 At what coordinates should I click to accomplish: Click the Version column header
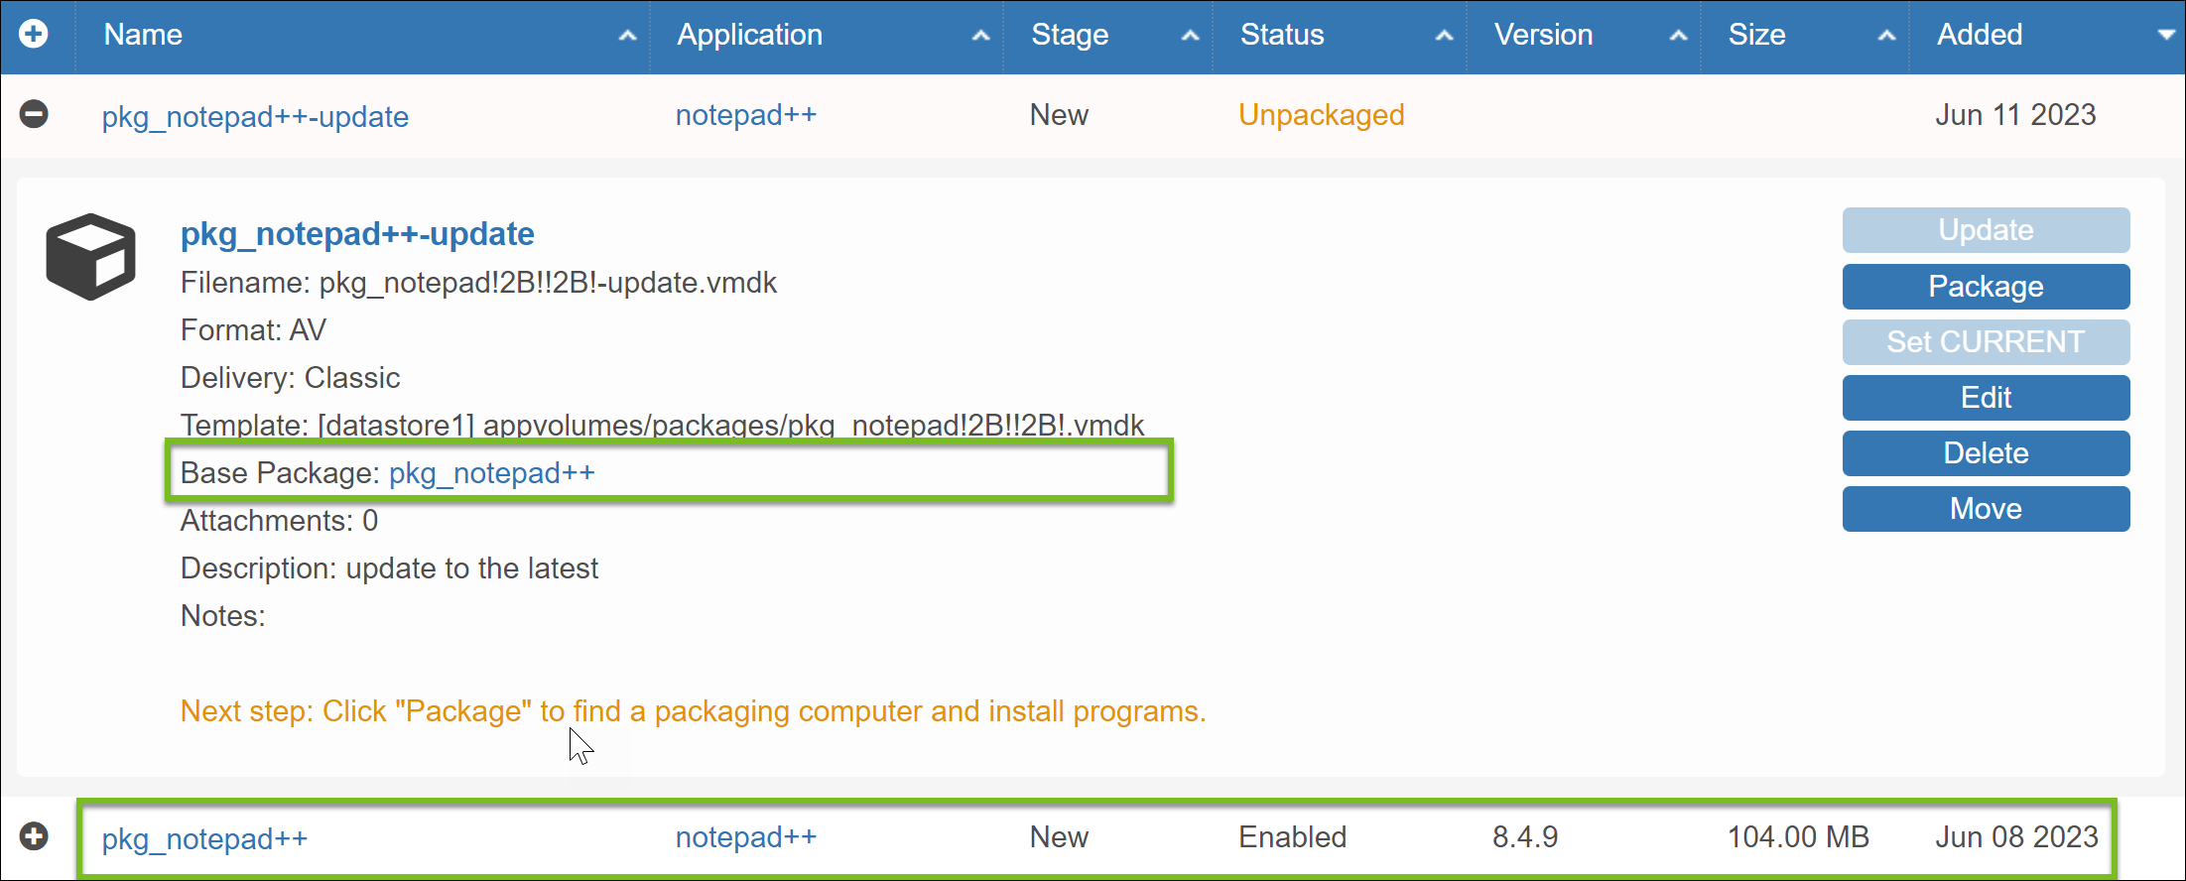tap(1543, 35)
